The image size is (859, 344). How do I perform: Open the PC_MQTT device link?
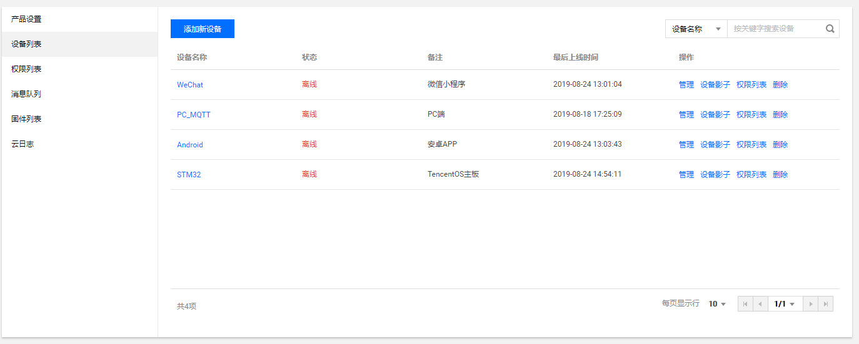coord(194,115)
